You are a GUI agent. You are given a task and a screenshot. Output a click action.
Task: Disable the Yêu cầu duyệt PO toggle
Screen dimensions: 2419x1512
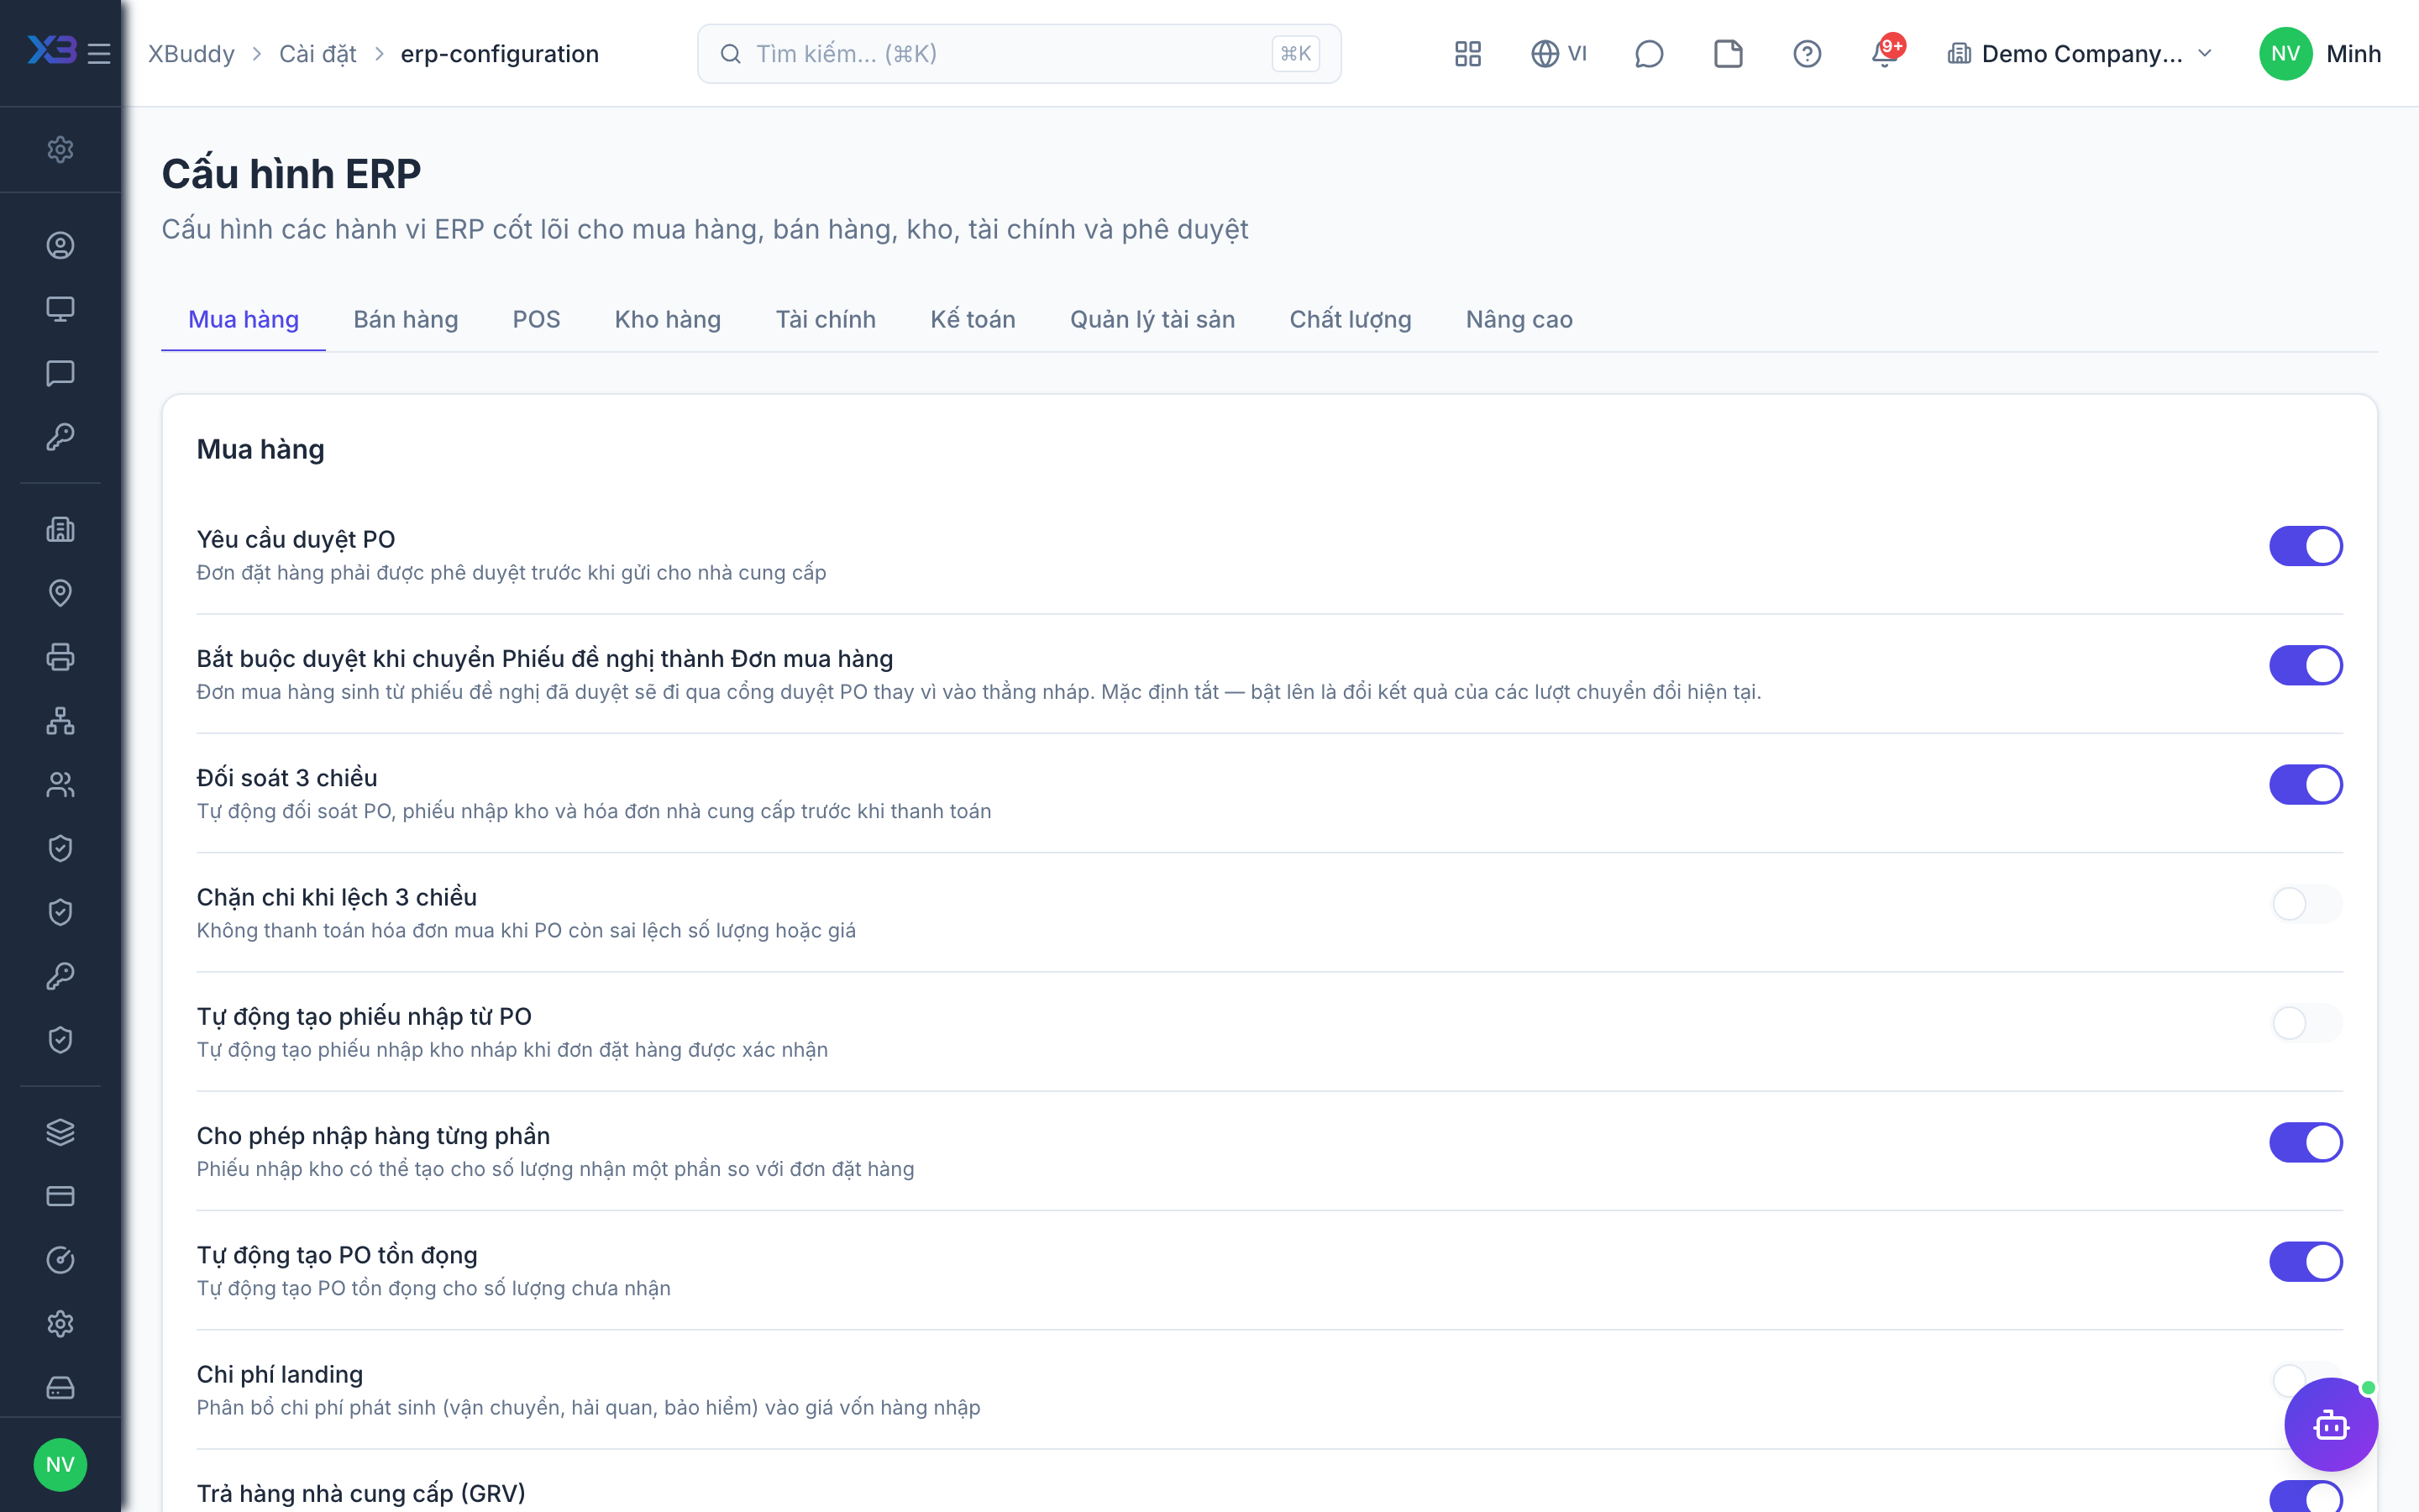2305,546
